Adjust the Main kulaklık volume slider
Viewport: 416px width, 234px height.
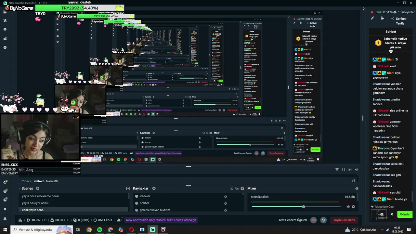coord(296,207)
